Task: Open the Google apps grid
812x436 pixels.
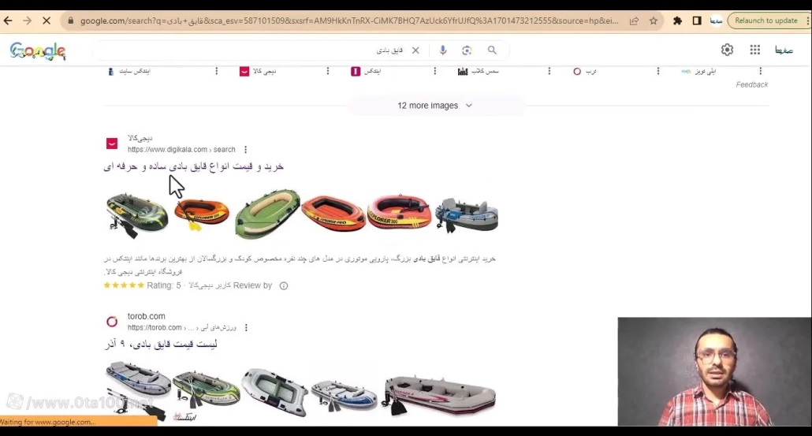Action: coord(754,50)
